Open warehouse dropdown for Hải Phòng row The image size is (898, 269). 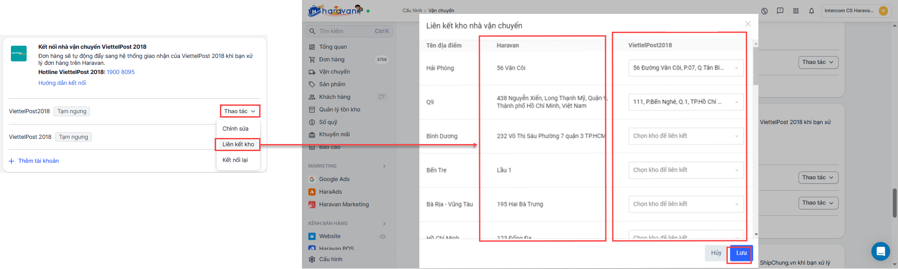(686, 68)
